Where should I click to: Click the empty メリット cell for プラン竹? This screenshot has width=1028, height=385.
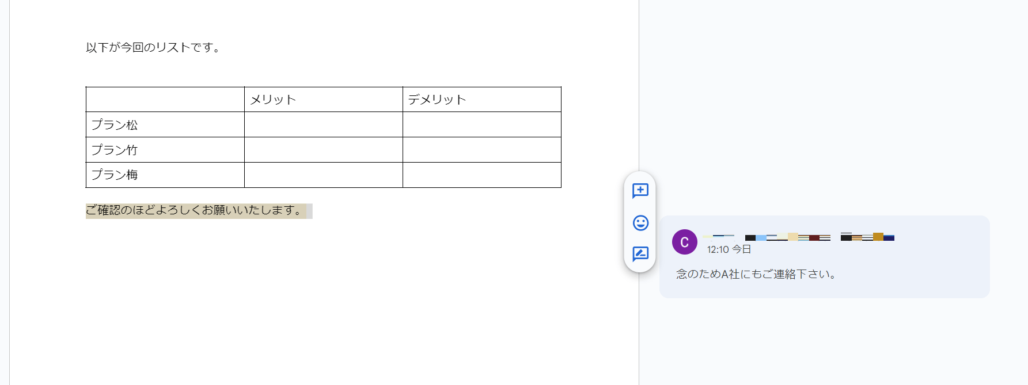[x=323, y=150]
